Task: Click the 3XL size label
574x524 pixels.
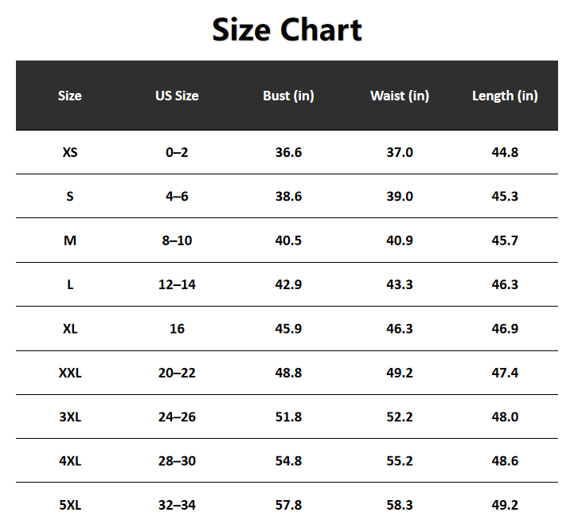Action: click(70, 416)
